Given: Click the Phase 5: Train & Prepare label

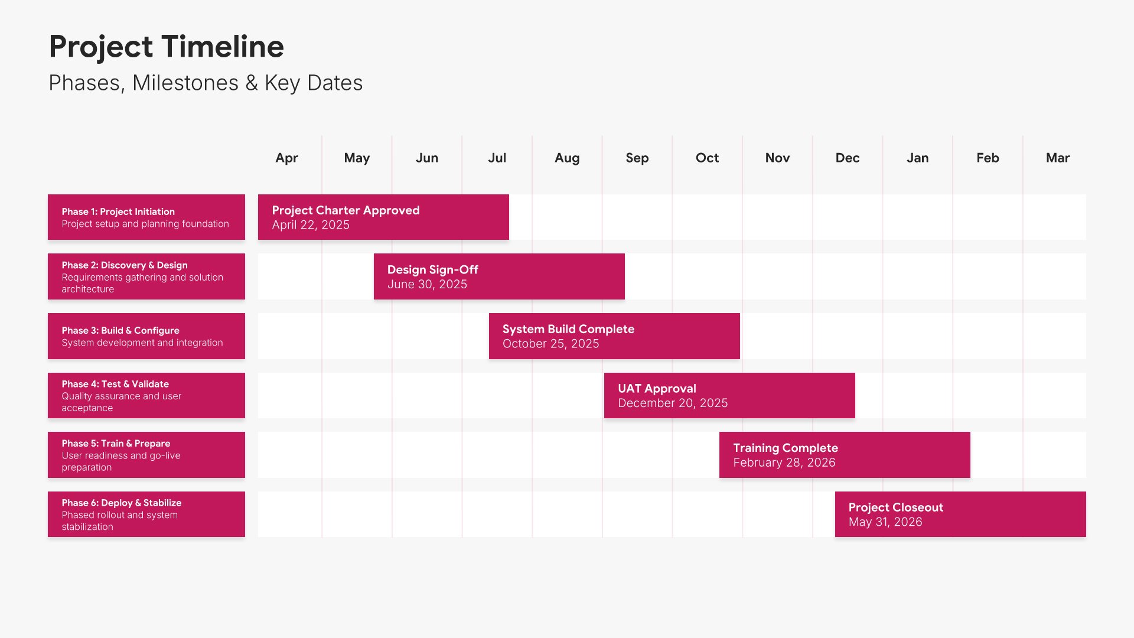Looking at the screenshot, I should point(146,455).
